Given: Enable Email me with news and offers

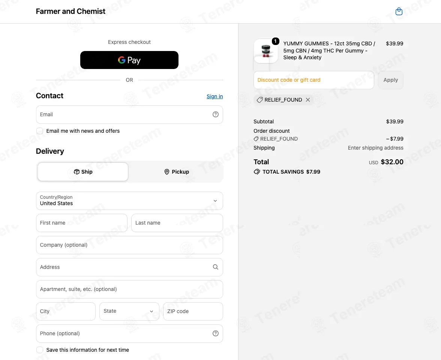Looking at the screenshot, I should pyautogui.click(x=40, y=131).
